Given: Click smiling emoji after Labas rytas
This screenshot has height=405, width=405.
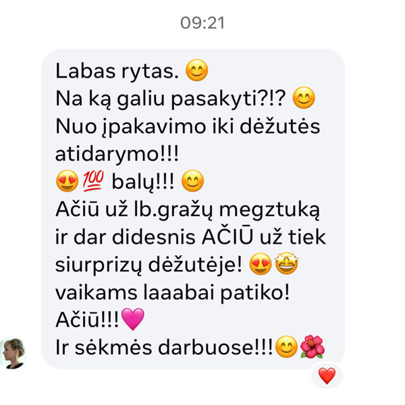Looking at the screenshot, I should tap(197, 70).
